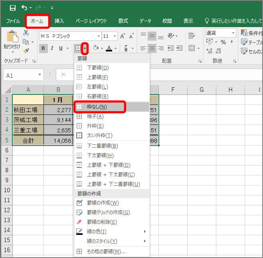Increase decimal places
This screenshot has height=258, width=263.
click(210, 51)
